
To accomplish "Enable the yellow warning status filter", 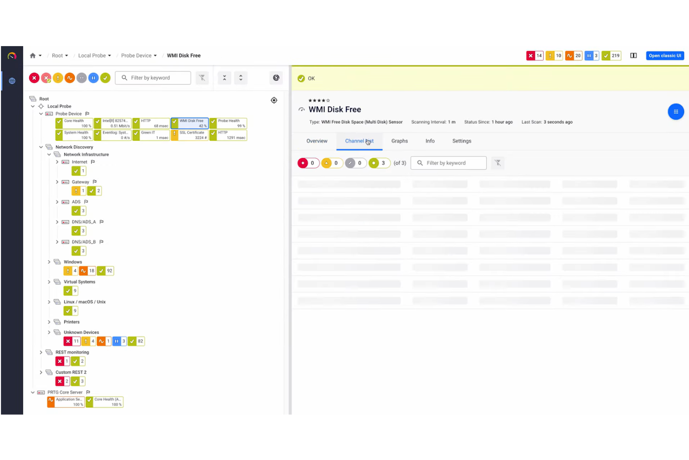I will 58,78.
